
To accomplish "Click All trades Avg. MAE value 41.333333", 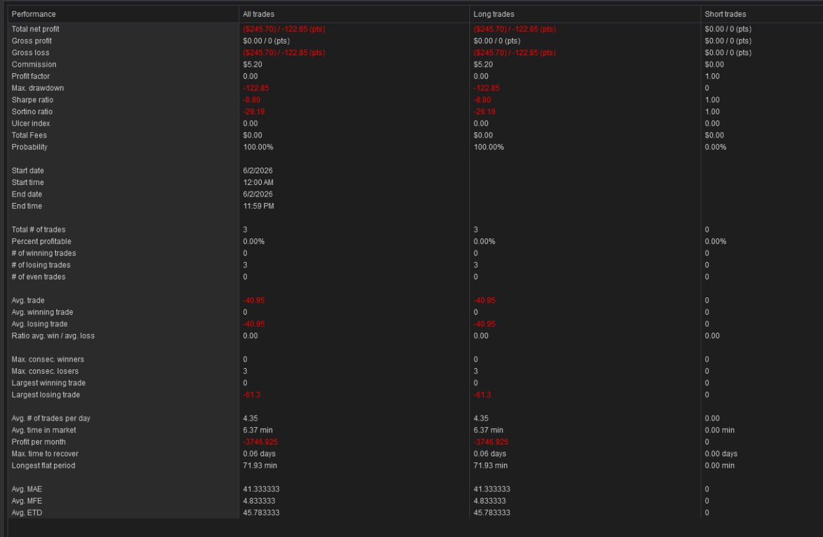I will pos(261,489).
